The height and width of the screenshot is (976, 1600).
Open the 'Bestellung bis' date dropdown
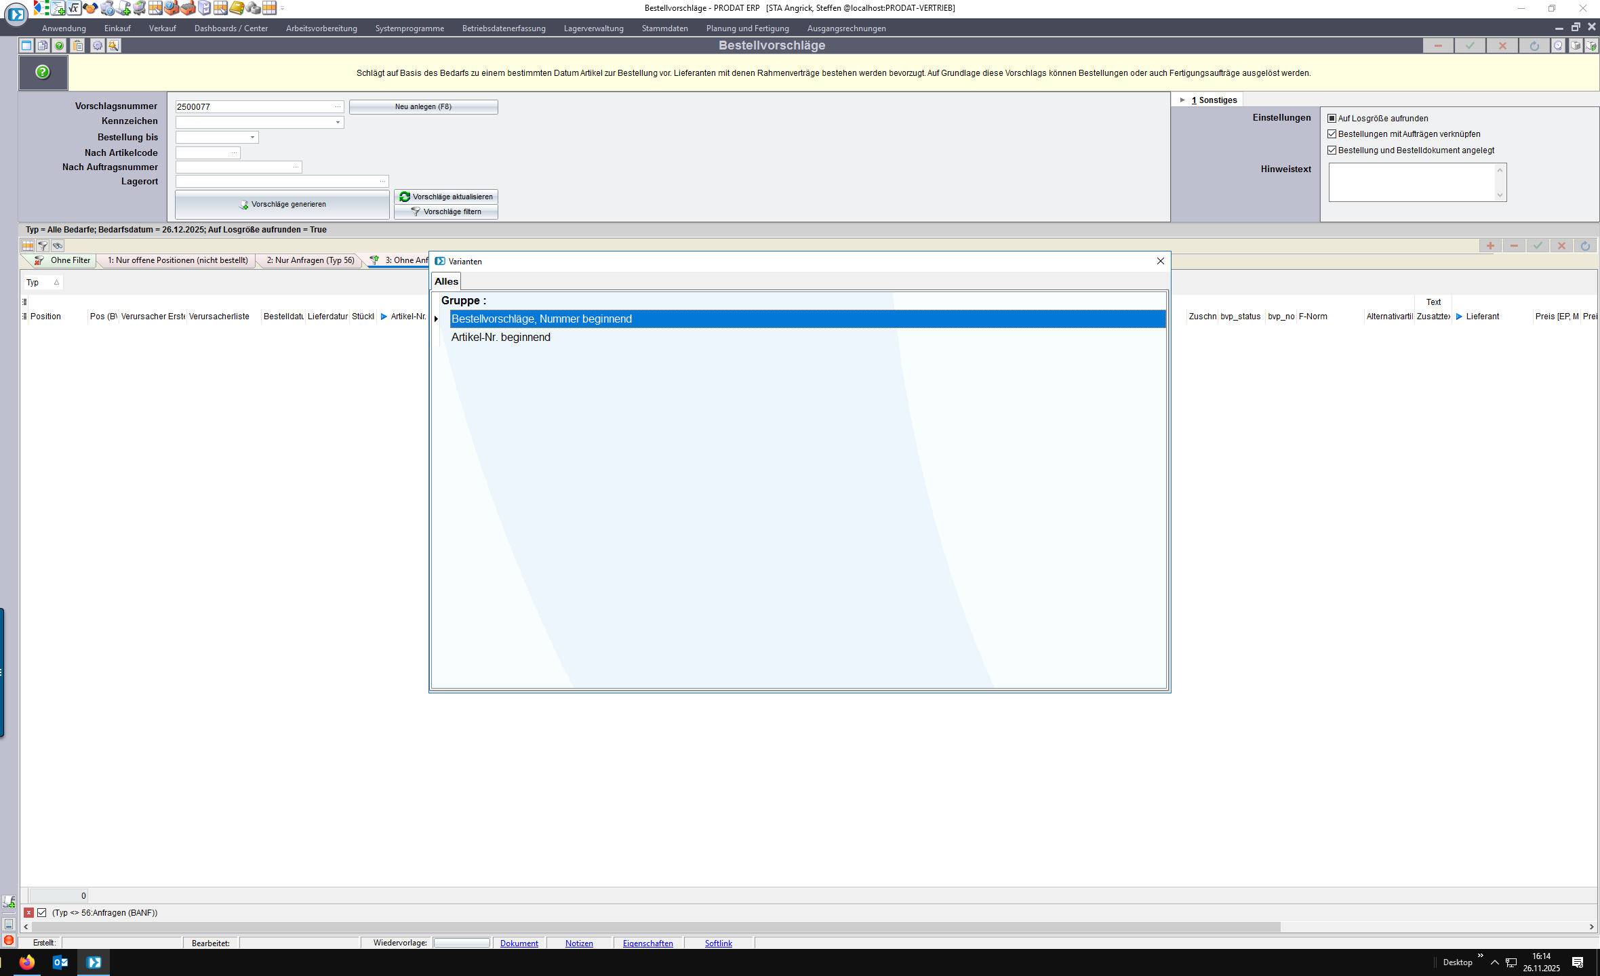point(252,138)
